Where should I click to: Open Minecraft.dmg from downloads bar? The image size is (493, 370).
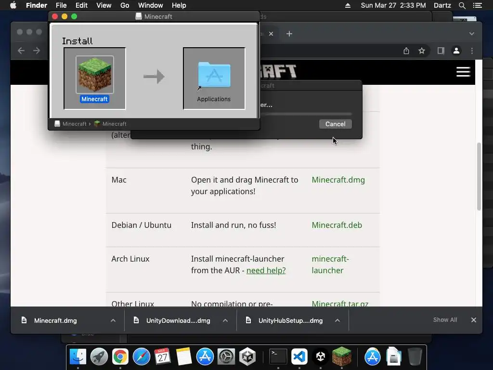[55, 320]
